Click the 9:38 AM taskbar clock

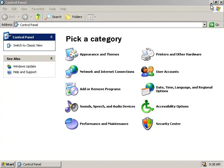tap(214, 164)
